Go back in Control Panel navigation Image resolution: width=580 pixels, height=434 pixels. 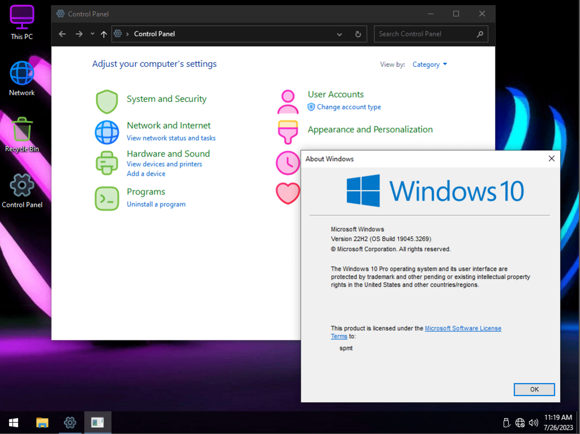click(x=62, y=34)
